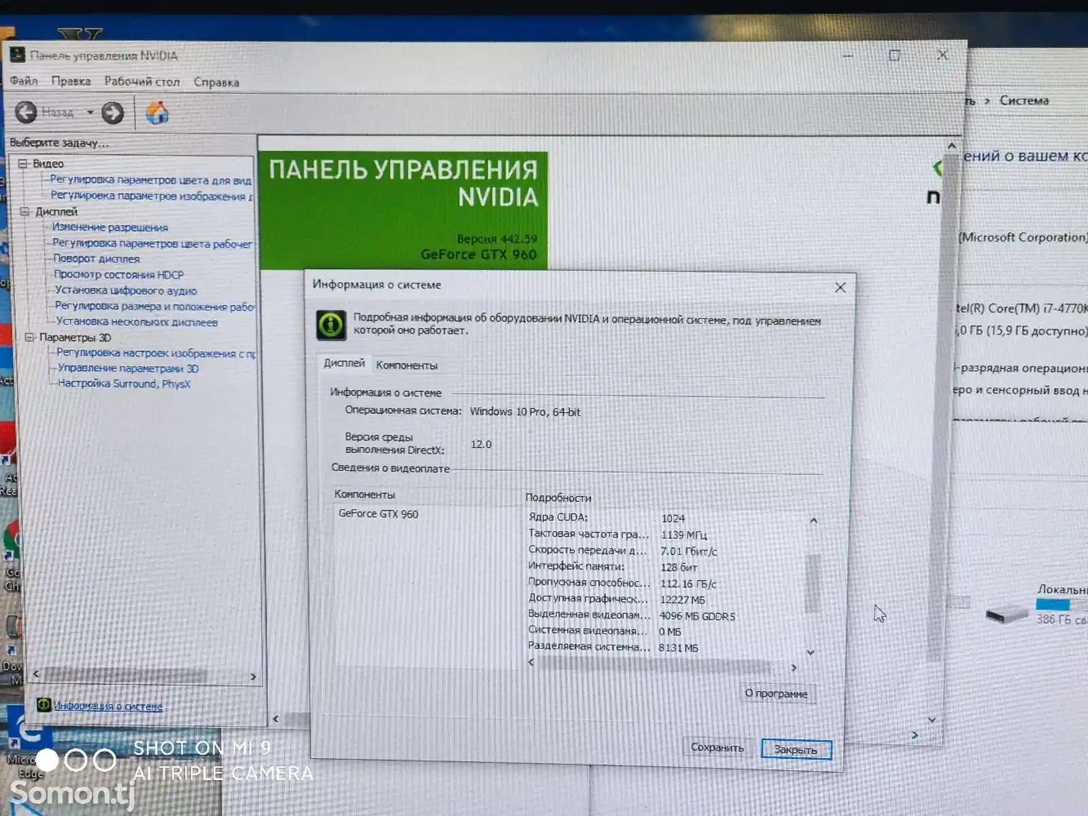Click the О программе button
The width and height of the screenshot is (1088, 816).
point(776,694)
